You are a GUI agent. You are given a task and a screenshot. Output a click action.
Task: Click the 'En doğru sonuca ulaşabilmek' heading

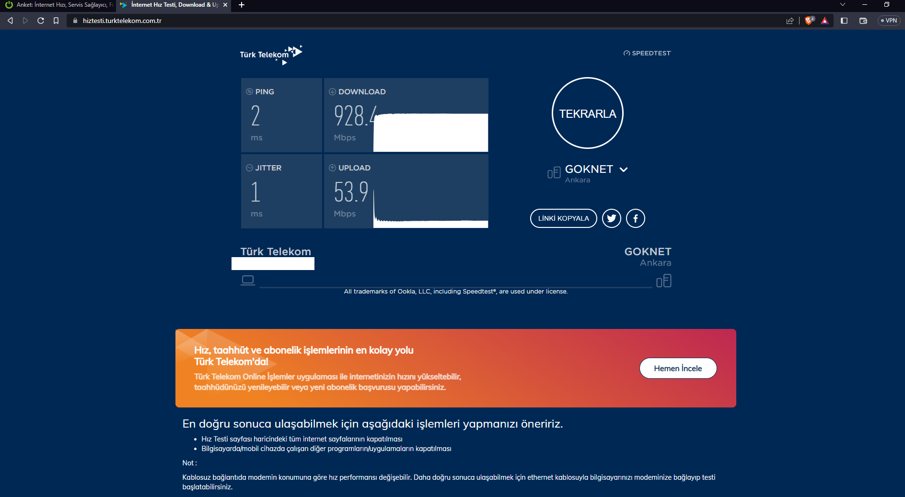(372, 424)
